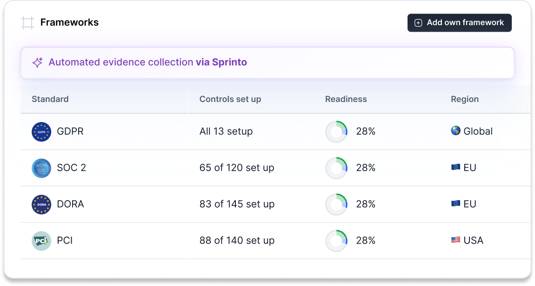This screenshot has height=286, width=535.
Task: Click the PCI logo icon
Action: tap(41, 241)
